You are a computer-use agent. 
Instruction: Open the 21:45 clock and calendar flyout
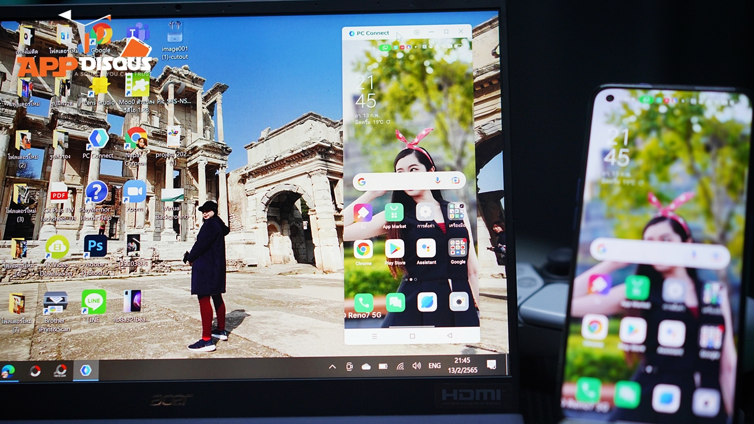pyautogui.click(x=462, y=365)
